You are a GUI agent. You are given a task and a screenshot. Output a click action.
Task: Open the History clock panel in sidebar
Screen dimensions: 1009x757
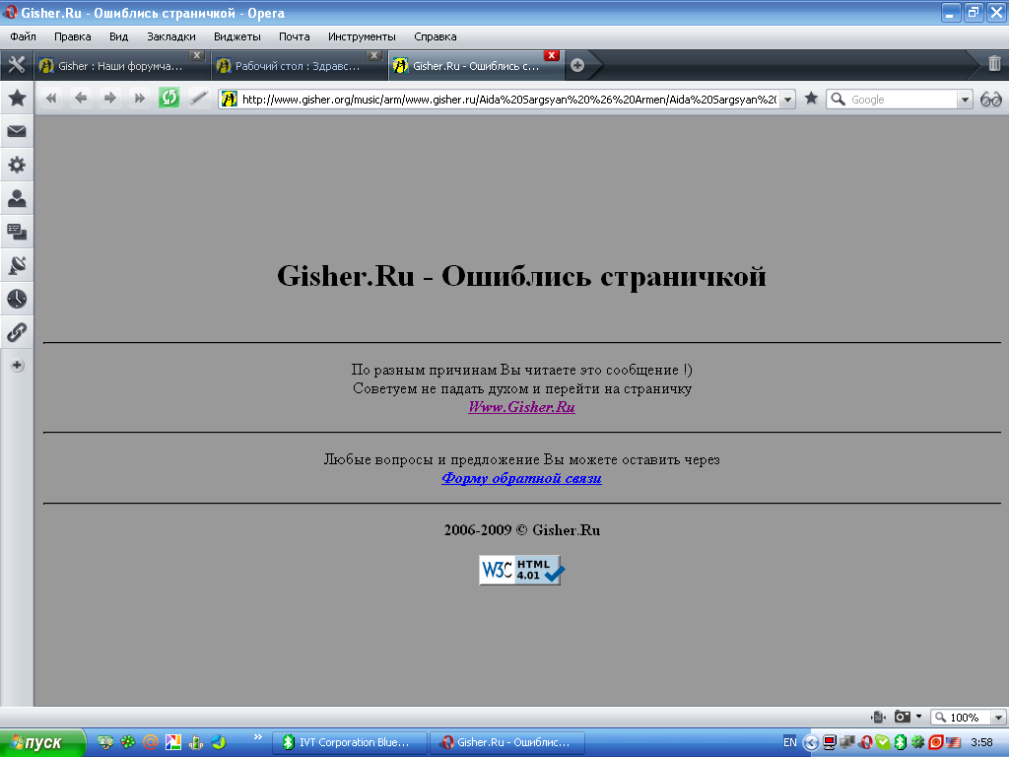pos(17,299)
